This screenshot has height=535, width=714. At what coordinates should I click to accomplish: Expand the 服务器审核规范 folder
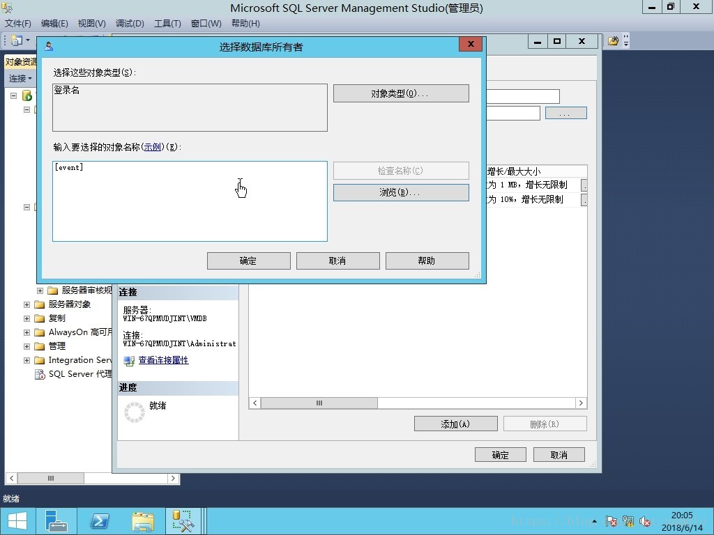40,290
